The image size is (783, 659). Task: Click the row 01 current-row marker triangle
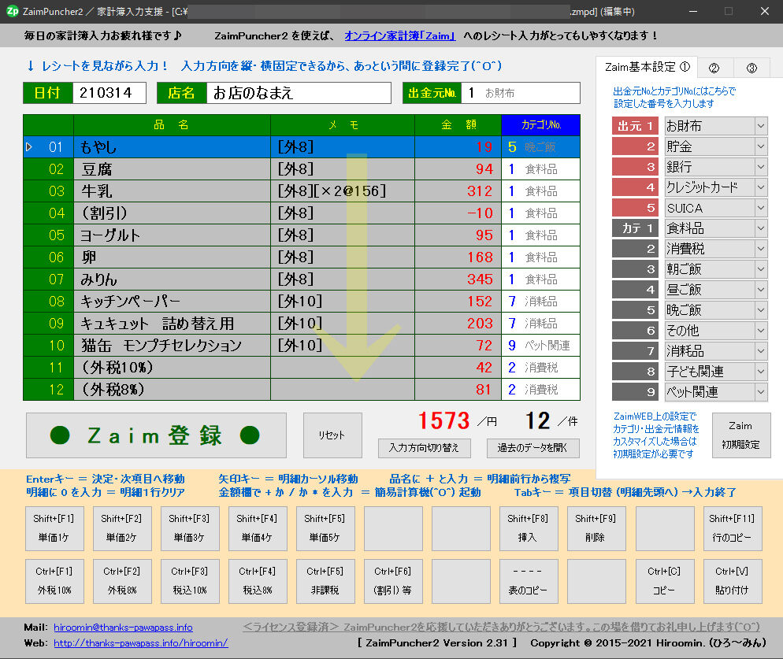click(29, 146)
